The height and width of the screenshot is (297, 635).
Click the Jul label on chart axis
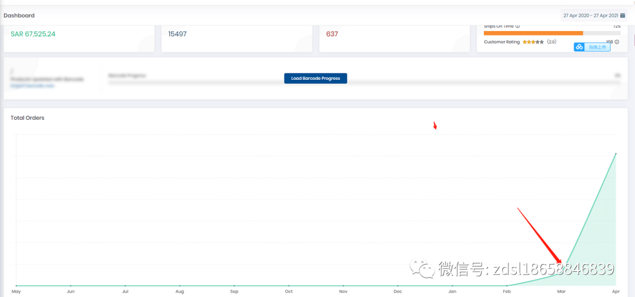point(125,291)
